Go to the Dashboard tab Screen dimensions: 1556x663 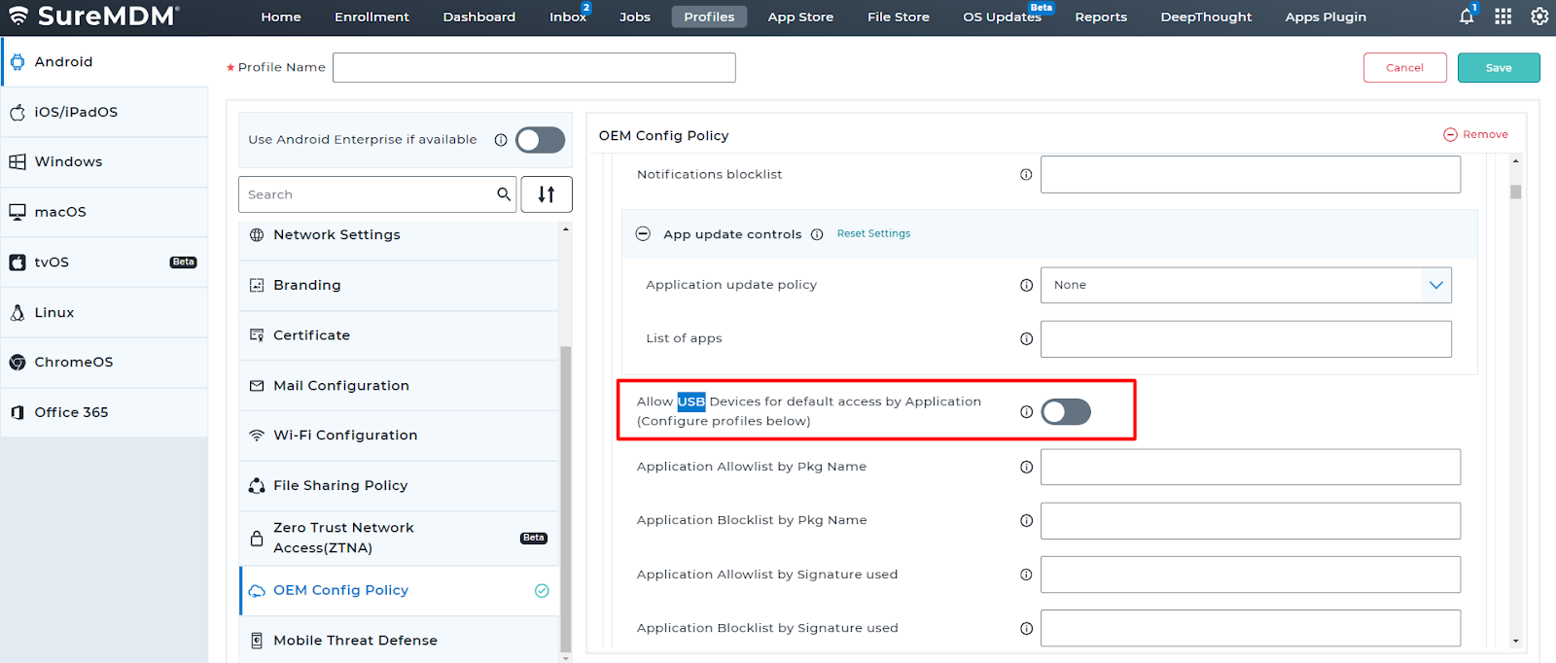click(479, 17)
